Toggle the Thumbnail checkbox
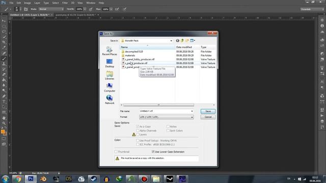 (x=116, y=151)
